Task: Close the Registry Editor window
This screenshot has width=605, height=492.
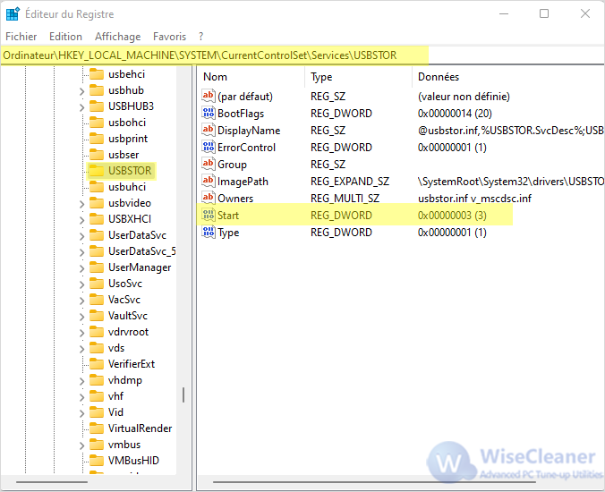Action: (585, 13)
